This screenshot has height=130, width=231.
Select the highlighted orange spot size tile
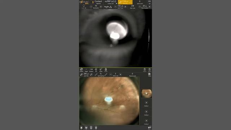click(x=125, y=2)
